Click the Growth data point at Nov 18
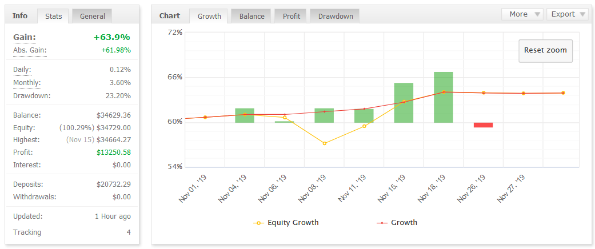595x249 pixels. (x=444, y=92)
